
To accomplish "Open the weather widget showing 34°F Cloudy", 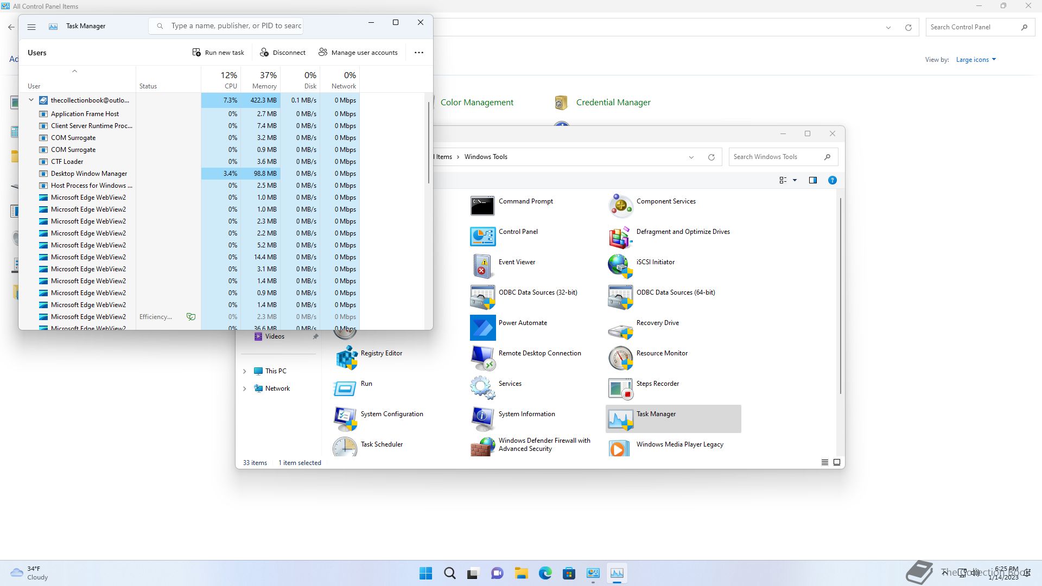I will tap(30, 573).
